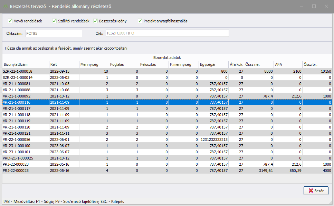Toggle Projekt anyagfelhasználás checkbox
Image resolution: width=334 pixels, height=206 pixels.
140,21
